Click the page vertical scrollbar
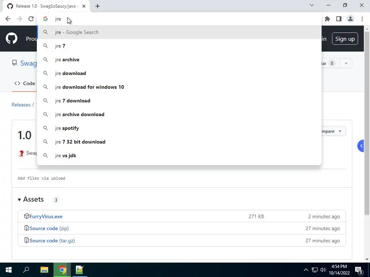Viewport: 370px width, 277px height. [x=367, y=123]
